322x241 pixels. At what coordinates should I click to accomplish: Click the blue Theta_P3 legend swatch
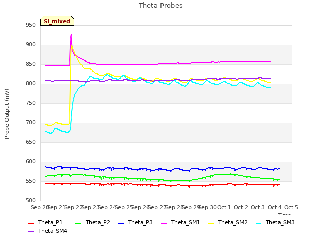pyautogui.click(x=121, y=223)
